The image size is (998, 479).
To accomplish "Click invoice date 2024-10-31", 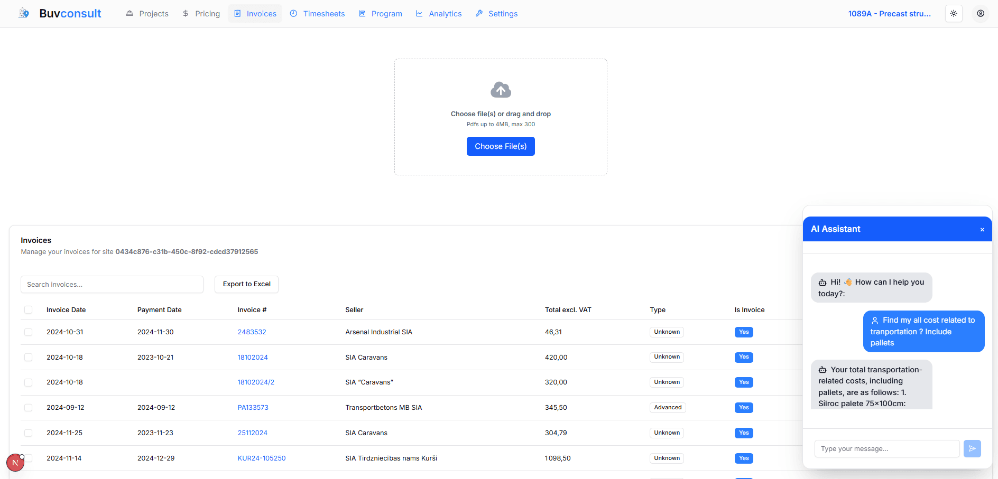I will 65,332.
